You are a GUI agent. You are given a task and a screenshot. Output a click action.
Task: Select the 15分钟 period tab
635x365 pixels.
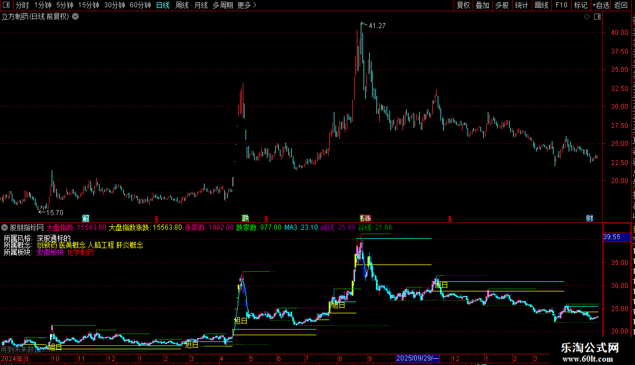pyautogui.click(x=89, y=5)
